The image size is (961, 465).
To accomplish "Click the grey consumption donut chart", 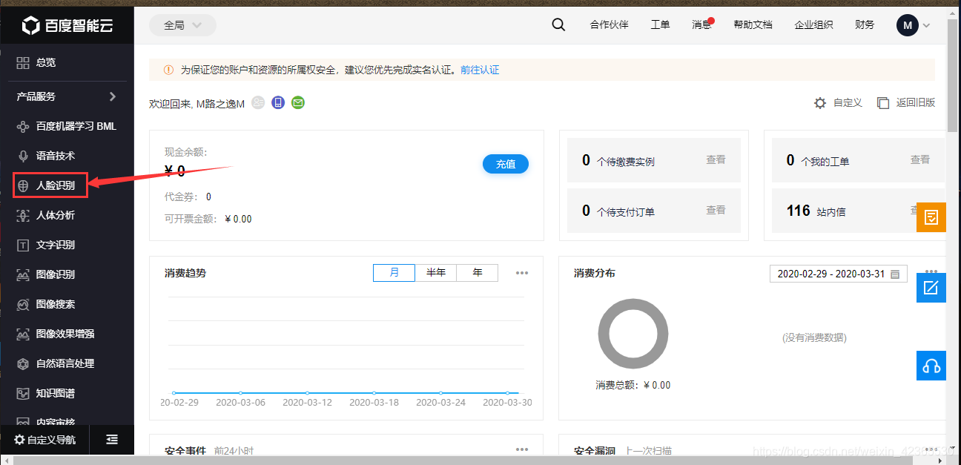I will pyautogui.click(x=633, y=334).
